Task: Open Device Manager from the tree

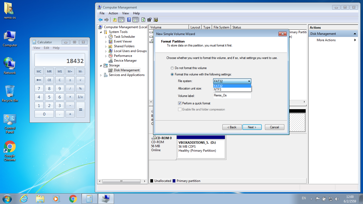Action: coord(125,61)
